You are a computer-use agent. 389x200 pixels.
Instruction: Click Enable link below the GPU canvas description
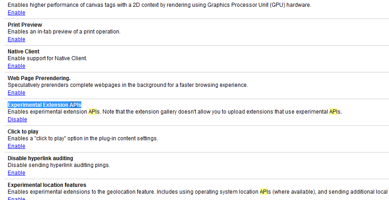pos(16,13)
